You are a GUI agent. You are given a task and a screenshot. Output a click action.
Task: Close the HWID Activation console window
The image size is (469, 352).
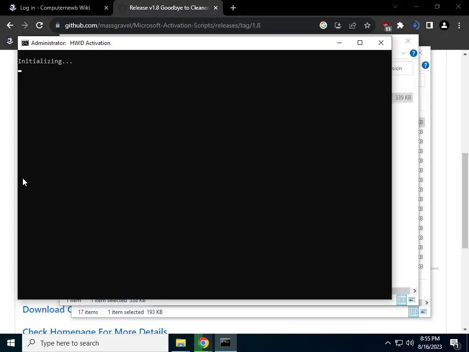click(381, 43)
